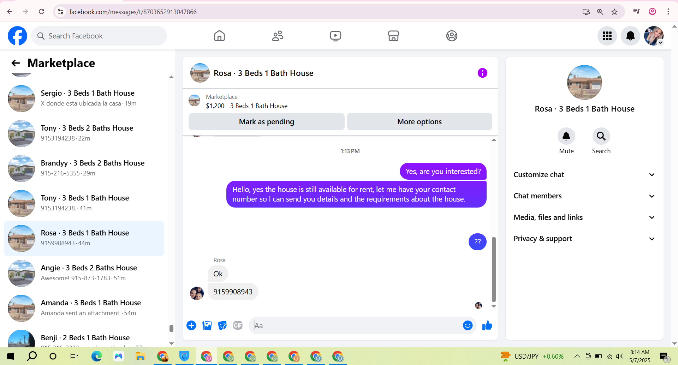Image resolution: width=678 pixels, height=365 pixels.
Task: Open more actions plus icon
Action: tap(191, 325)
